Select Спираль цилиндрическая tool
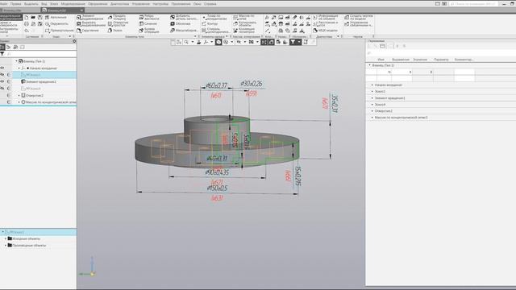 (215, 31)
